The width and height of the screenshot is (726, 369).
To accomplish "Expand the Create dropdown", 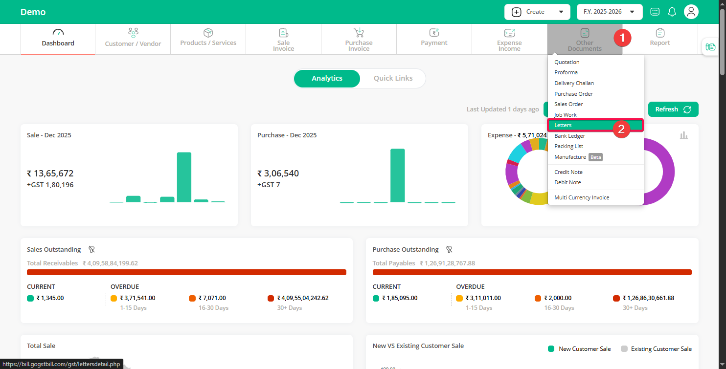I will (537, 12).
